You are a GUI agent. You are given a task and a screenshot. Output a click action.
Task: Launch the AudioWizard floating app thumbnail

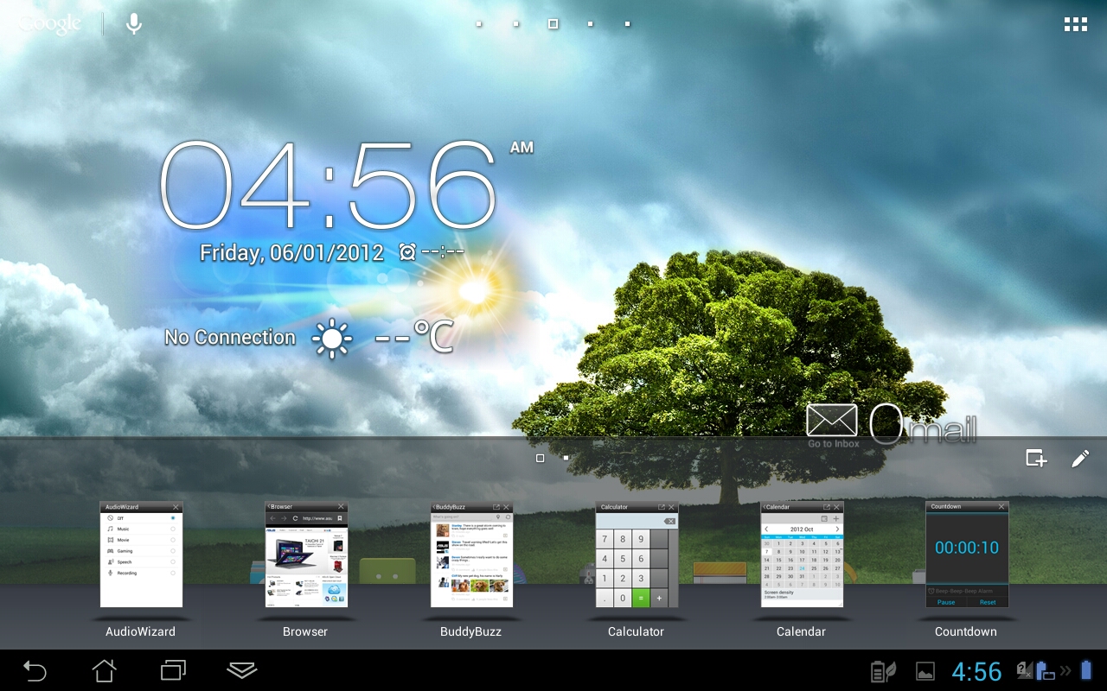[141, 555]
